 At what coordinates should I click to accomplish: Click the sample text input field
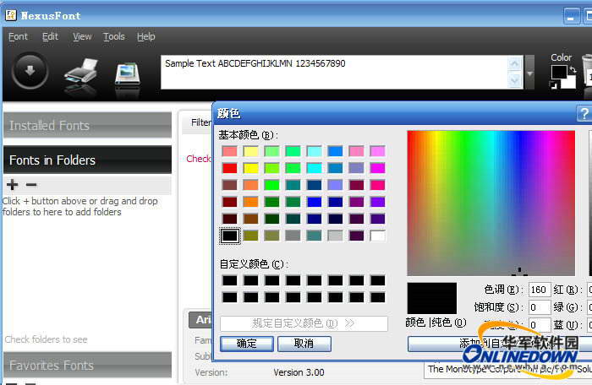pos(334,73)
